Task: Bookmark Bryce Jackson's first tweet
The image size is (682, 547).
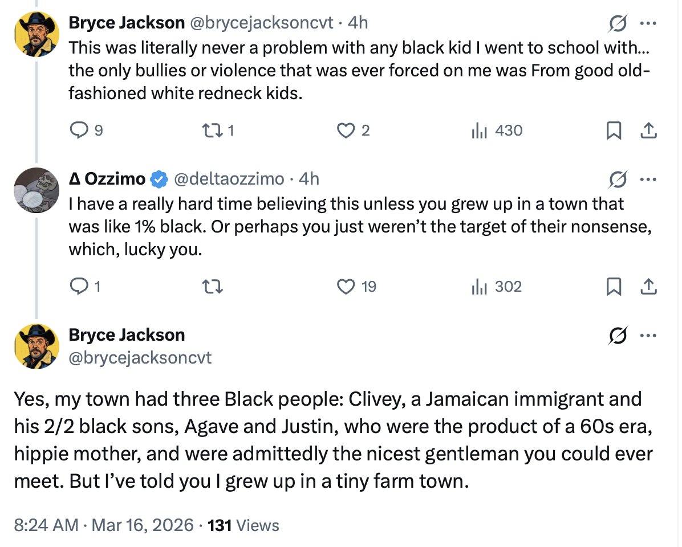Action: coord(613,131)
